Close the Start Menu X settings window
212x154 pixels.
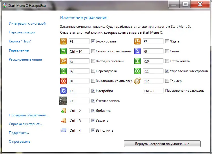200,4
